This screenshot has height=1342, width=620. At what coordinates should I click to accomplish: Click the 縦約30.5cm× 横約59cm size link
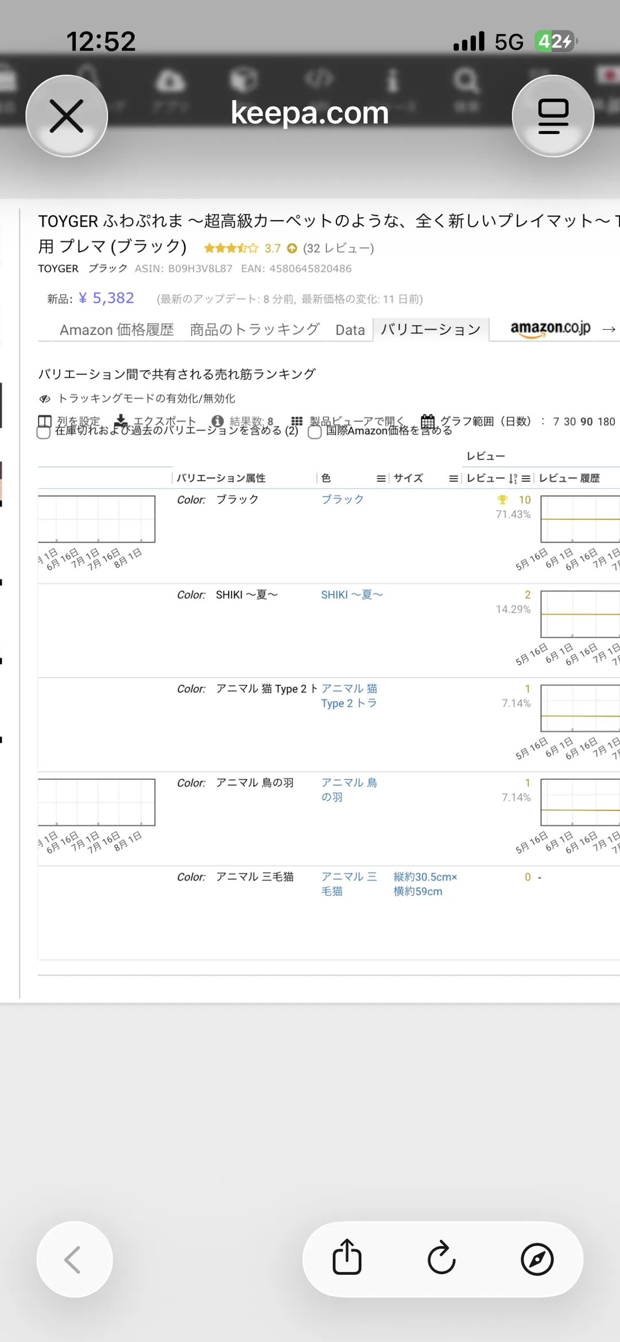(425, 884)
